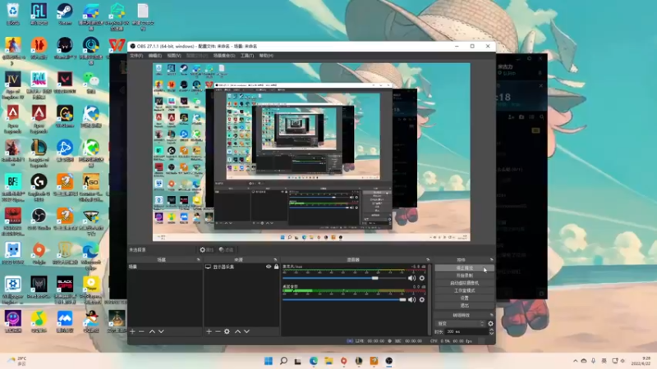Viewport: 657px width, 369px height.
Task: Undock the Sources panel via corner icon
Action: coord(275,260)
